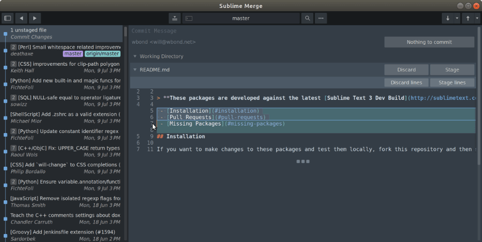This screenshot has height=242, width=482.
Task: Open the pull options dropdown arrow
Action: [x=457, y=18]
